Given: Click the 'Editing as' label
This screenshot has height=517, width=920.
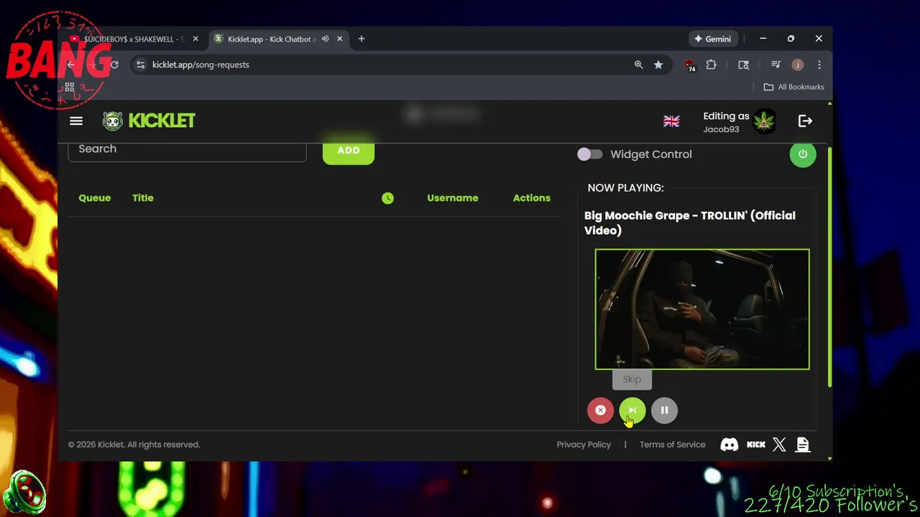Looking at the screenshot, I should [726, 116].
